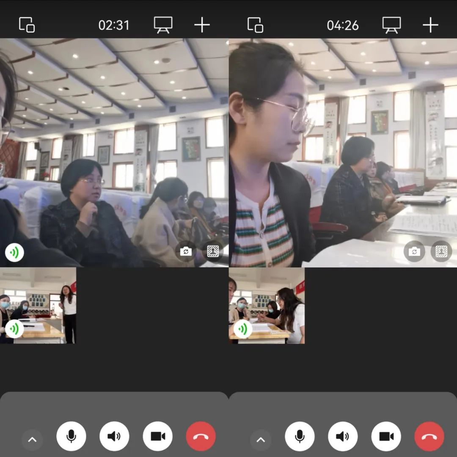This screenshot has height=457, width=457.
Task: Tap main video feed in left call
Action: click(114, 153)
